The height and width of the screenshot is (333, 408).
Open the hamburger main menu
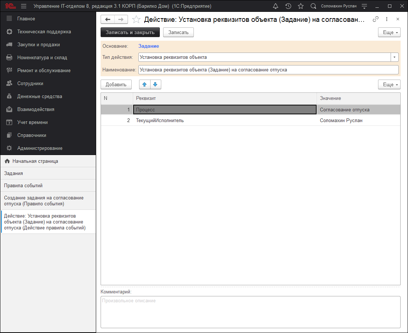click(24, 6)
